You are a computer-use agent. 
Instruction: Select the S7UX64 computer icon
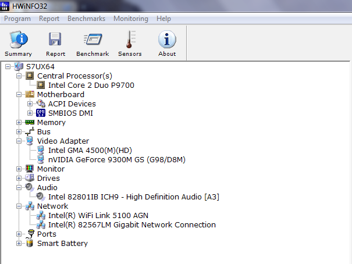pos(19,66)
